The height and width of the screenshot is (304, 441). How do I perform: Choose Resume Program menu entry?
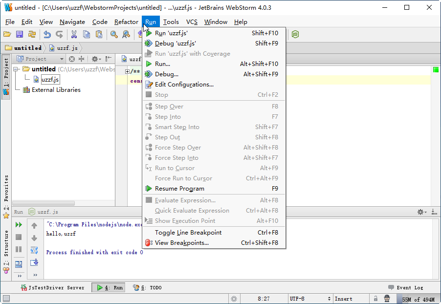[214, 189]
